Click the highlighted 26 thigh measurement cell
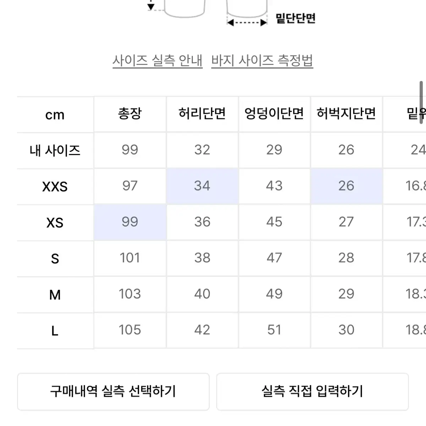 (346, 186)
